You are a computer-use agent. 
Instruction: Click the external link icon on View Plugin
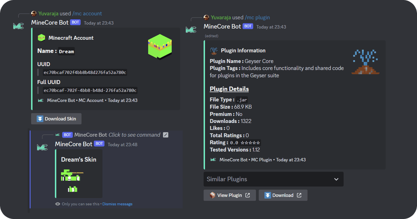click(247, 195)
